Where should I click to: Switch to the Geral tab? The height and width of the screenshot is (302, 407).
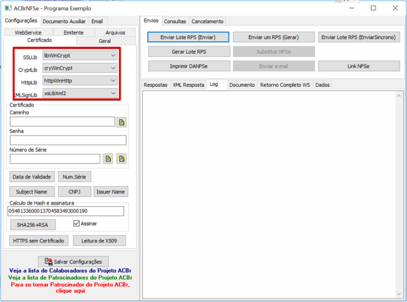pyautogui.click(x=105, y=41)
